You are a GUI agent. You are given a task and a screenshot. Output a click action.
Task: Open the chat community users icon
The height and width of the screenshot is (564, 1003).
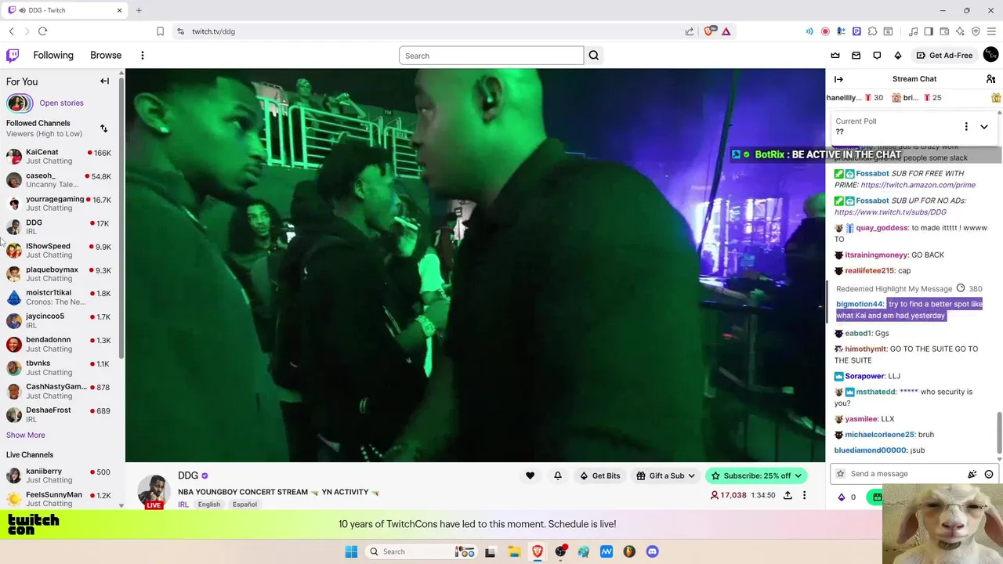coord(990,79)
